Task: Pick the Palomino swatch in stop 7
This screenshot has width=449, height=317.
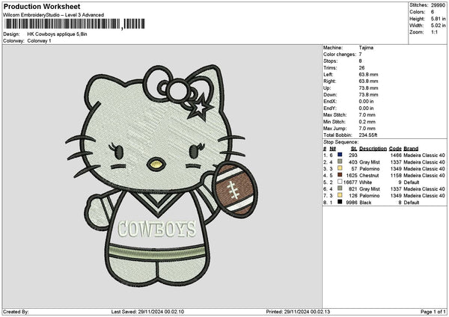Action: point(340,195)
